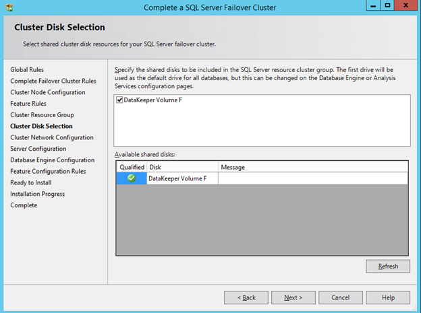421x313 pixels.
Task: Click the Ready to Install step
Action: 30,182
